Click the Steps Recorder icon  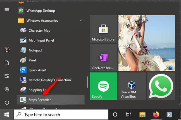23,100
